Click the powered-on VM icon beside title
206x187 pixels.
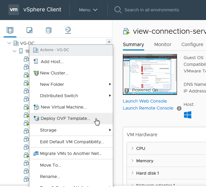point(127,31)
